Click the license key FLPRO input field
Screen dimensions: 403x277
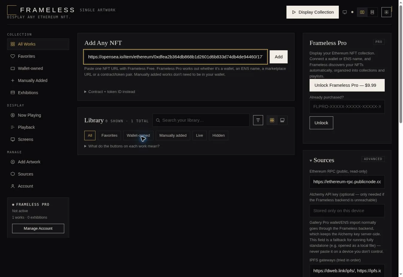tap(347, 107)
